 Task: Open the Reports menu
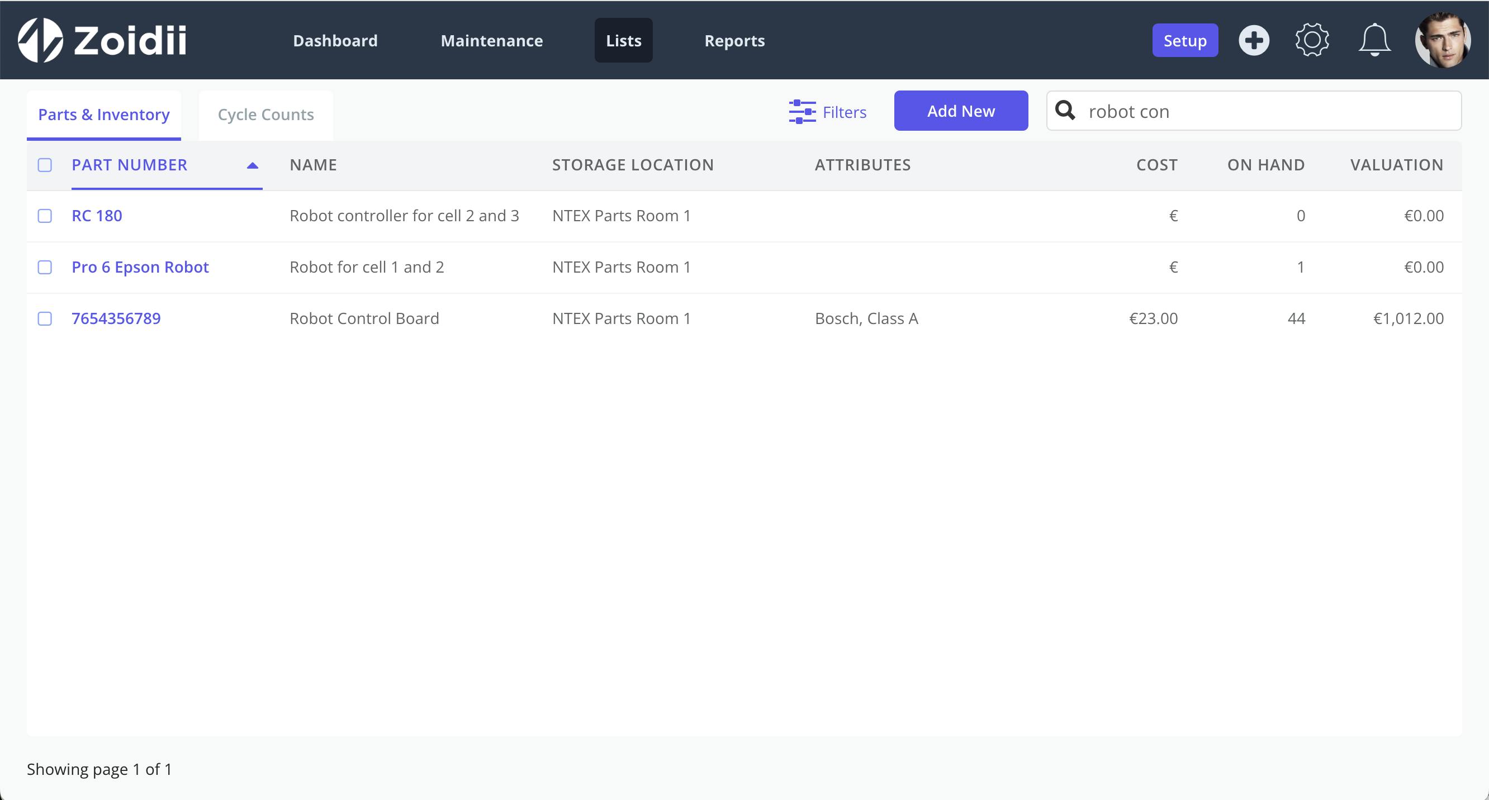point(734,40)
